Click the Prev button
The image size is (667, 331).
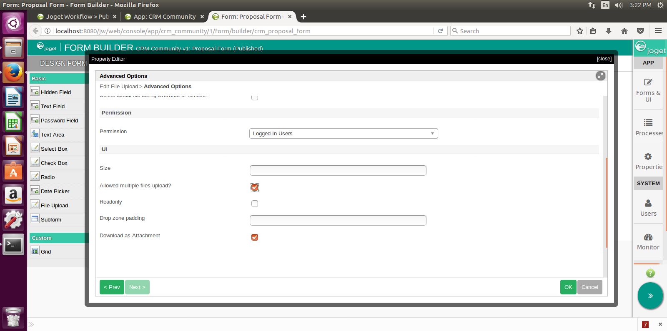112,287
